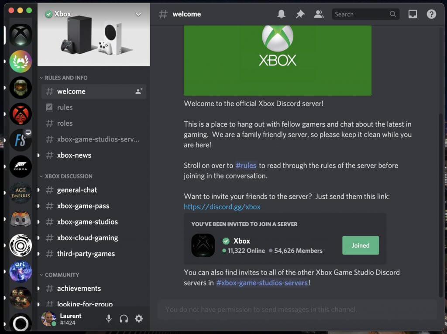447x334 pixels.
Task: Open the Xbox server dropdown menu
Action: (138, 14)
